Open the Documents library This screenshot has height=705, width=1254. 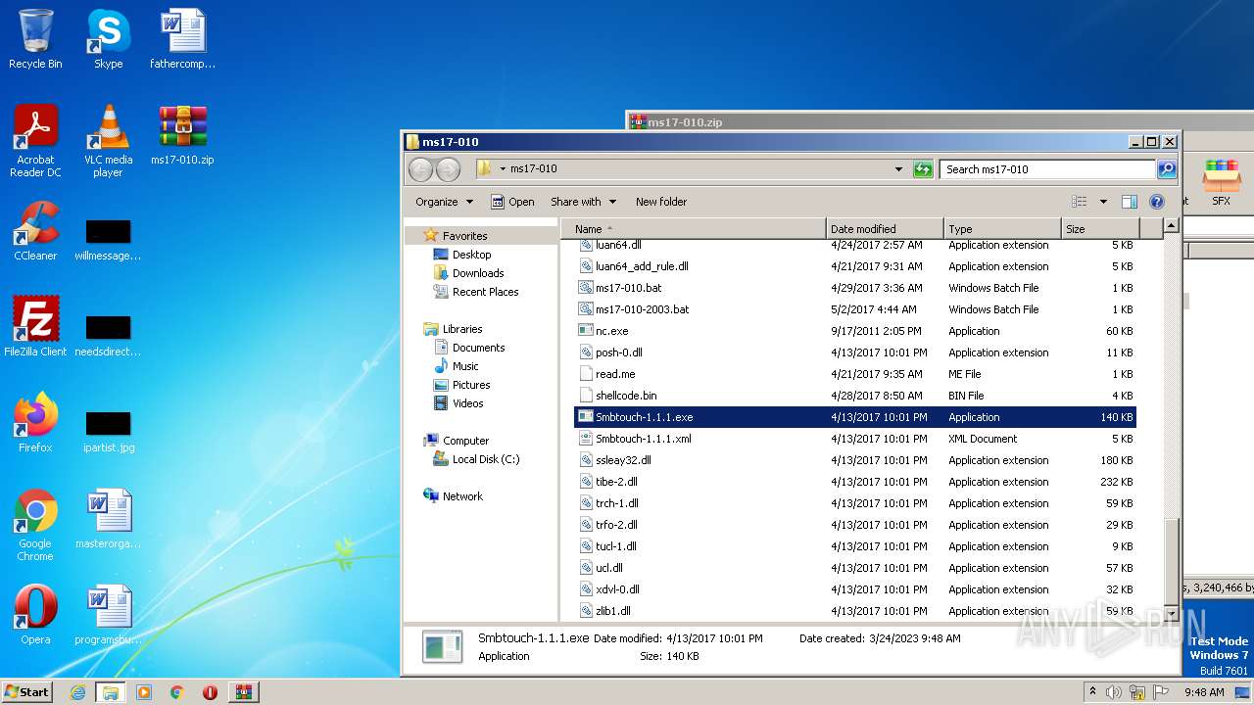(x=478, y=348)
